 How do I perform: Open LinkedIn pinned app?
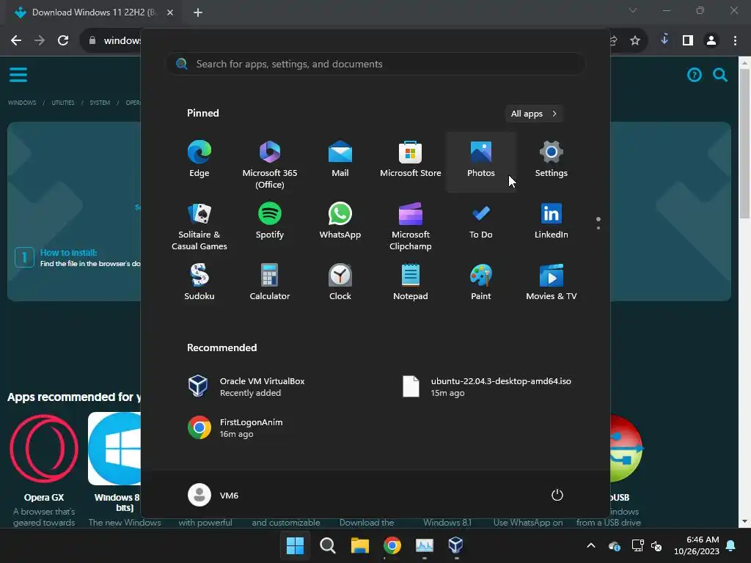click(552, 221)
